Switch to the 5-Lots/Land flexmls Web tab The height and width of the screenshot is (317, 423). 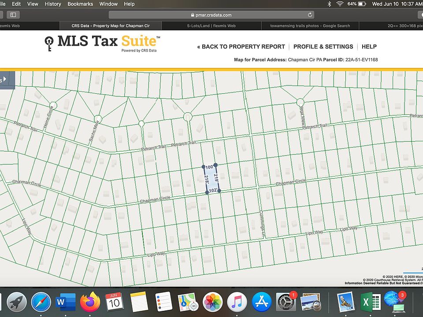[x=211, y=26]
